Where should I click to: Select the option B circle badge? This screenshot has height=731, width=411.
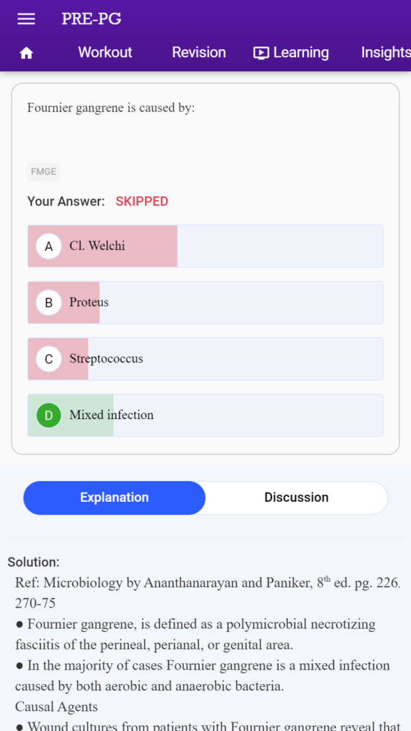coord(49,303)
